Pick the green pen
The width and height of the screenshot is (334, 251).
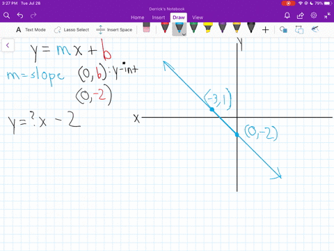[x=193, y=27]
